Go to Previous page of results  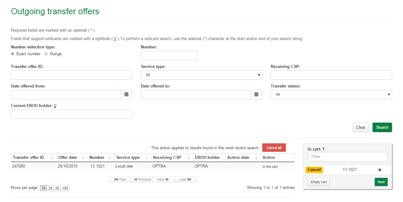tap(142, 179)
